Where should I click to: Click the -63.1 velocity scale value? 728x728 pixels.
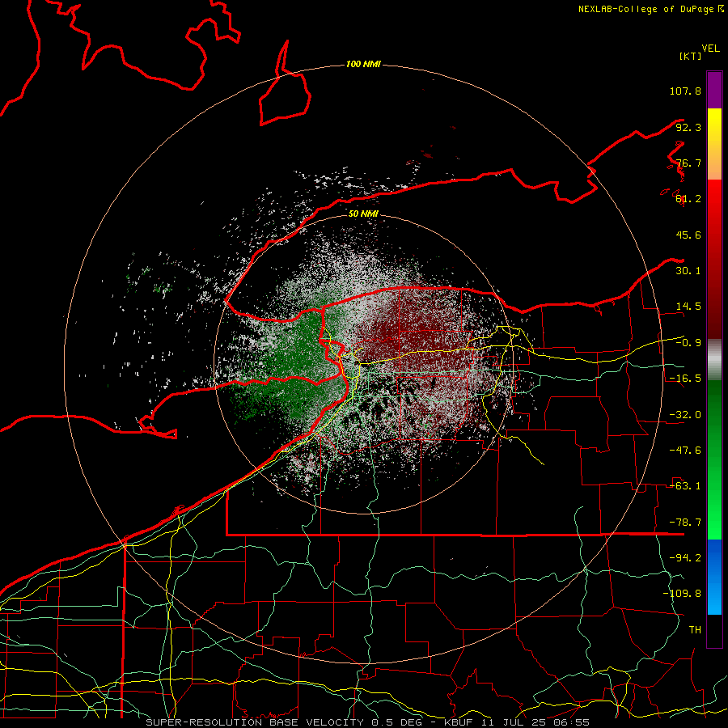click(x=685, y=486)
